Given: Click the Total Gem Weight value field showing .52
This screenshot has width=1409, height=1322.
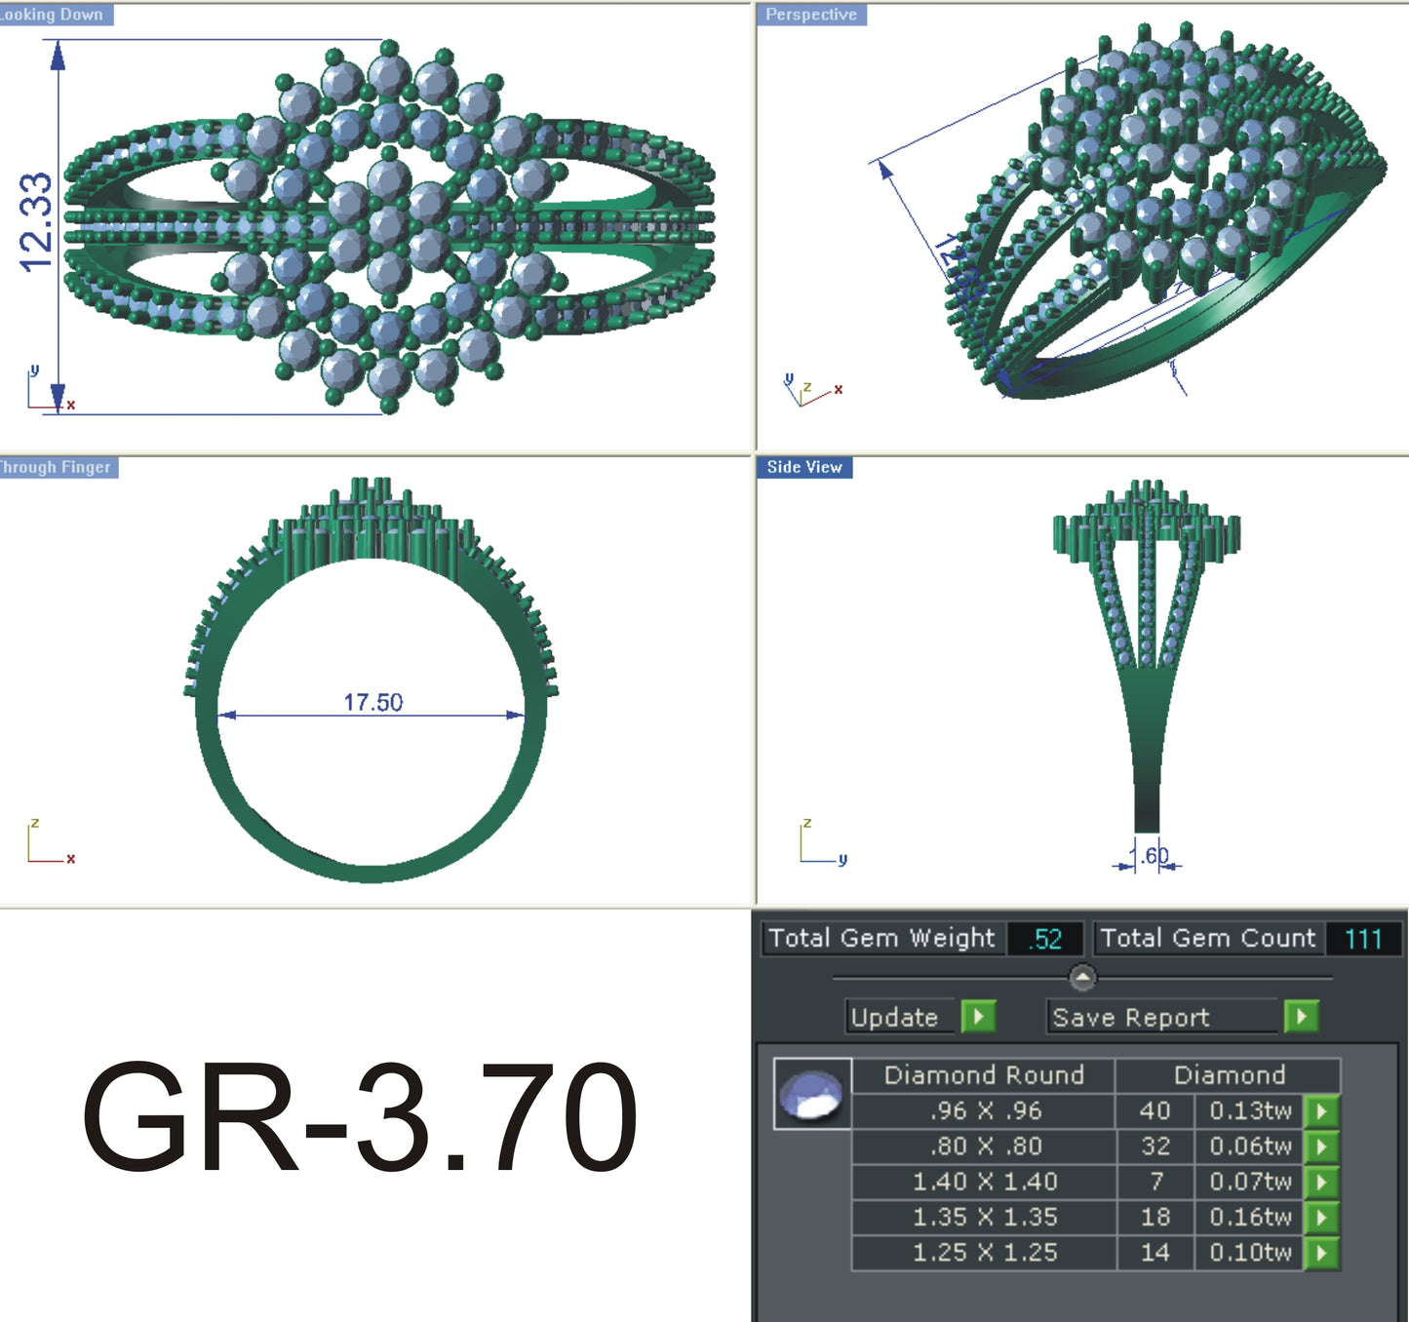Looking at the screenshot, I should coord(1043,939).
